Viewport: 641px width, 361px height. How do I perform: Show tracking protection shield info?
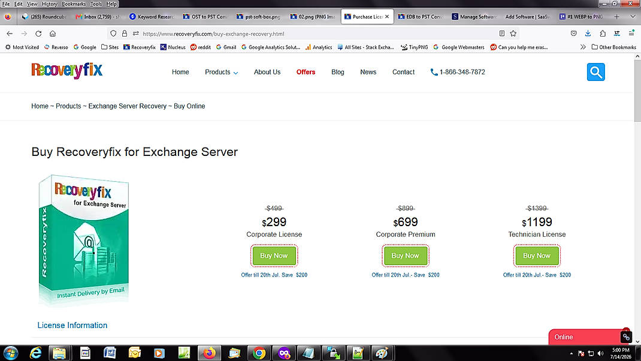pyautogui.click(x=113, y=34)
